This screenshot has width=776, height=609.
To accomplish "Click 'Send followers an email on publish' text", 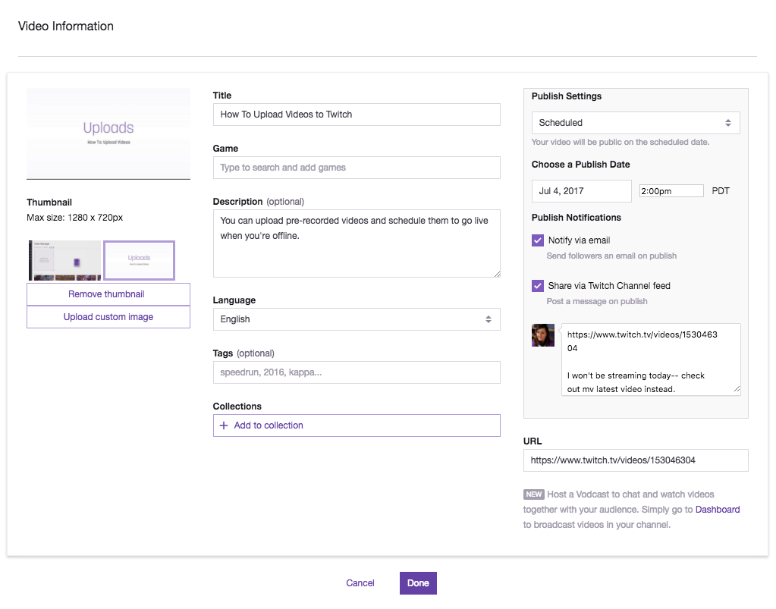I will (x=611, y=256).
